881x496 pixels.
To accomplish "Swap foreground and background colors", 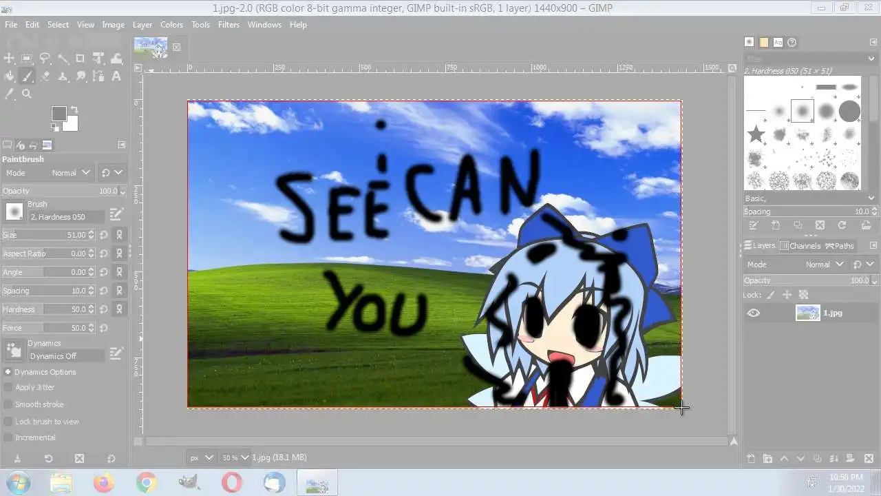I will (x=74, y=110).
